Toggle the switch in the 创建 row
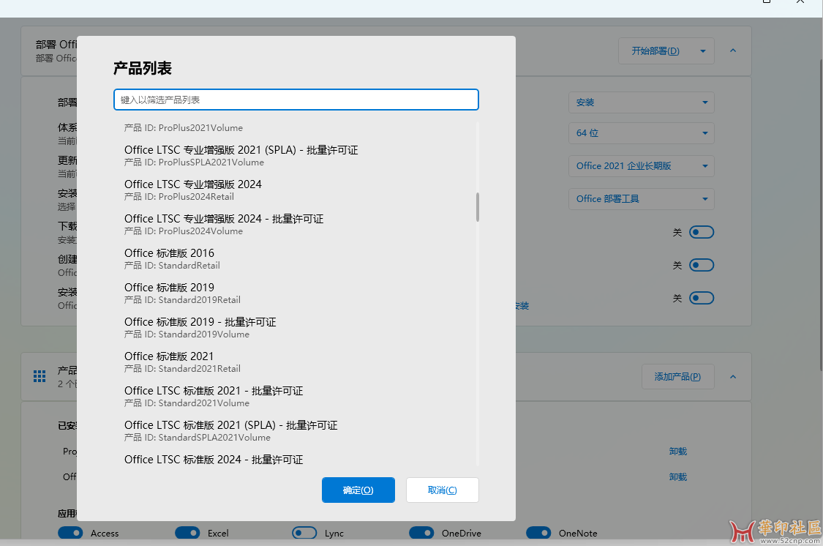 702,265
